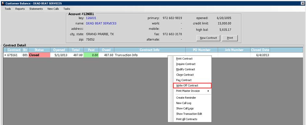
Task: Click the store number 001 cell
Action: click(25, 55)
